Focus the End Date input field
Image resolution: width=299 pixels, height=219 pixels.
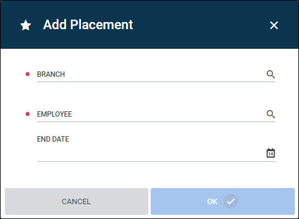pos(151,153)
